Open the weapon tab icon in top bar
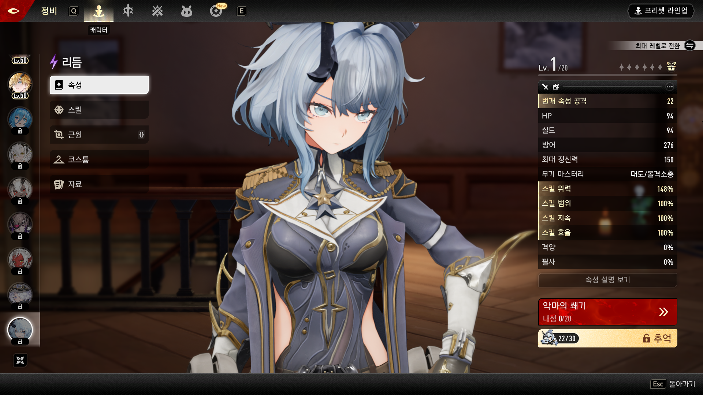The height and width of the screenshot is (395, 703). (128, 11)
